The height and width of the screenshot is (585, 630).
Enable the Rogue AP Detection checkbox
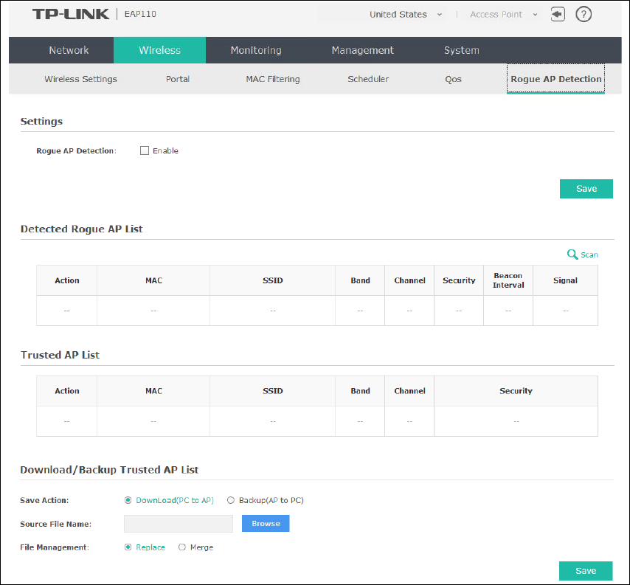[145, 150]
